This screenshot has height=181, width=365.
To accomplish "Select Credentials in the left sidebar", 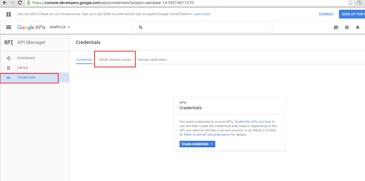I will (26, 77).
